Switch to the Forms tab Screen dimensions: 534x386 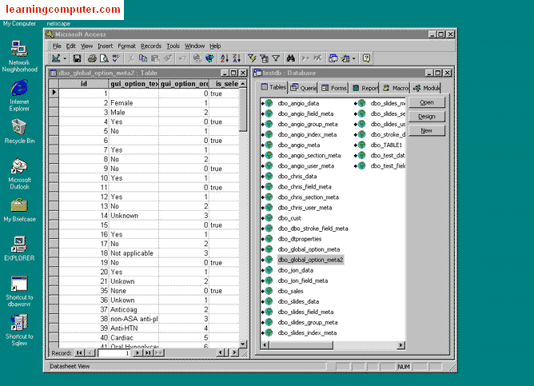pos(333,88)
